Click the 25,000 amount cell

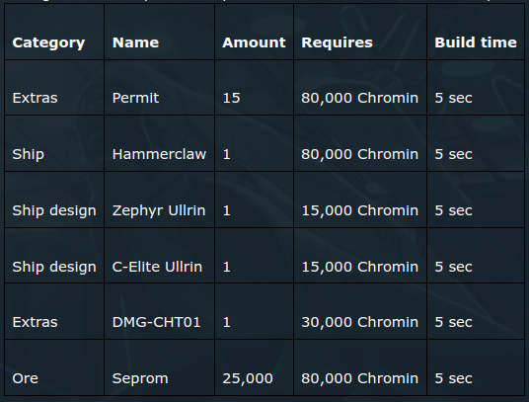pyautogui.click(x=254, y=367)
